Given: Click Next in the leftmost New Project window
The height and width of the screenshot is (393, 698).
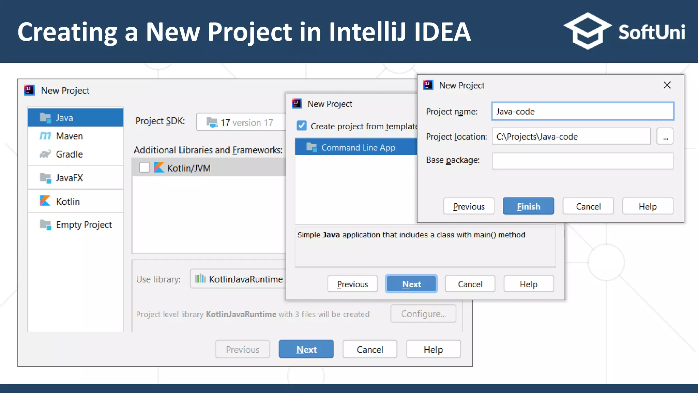Looking at the screenshot, I should click(306, 349).
